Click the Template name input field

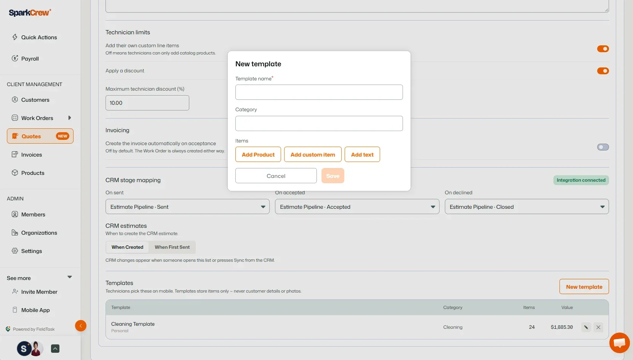coord(319,92)
